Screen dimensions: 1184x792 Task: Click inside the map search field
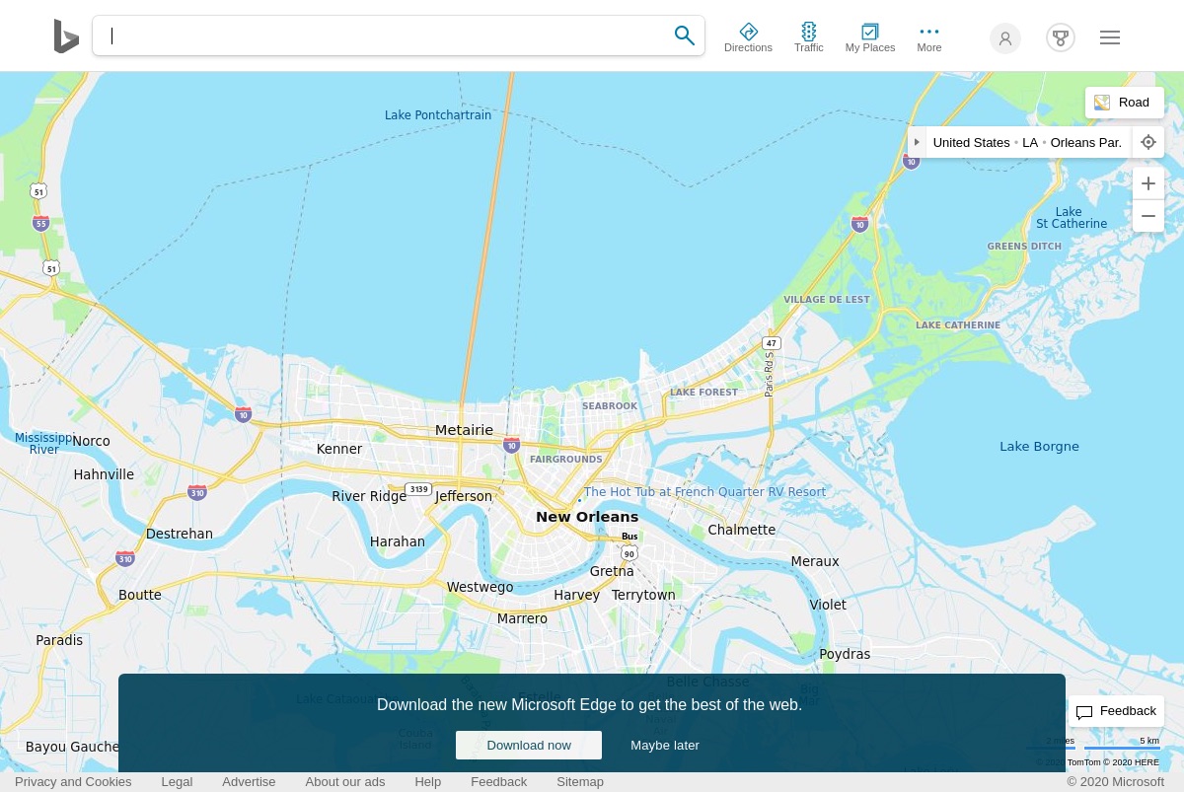pyautogui.click(x=385, y=36)
